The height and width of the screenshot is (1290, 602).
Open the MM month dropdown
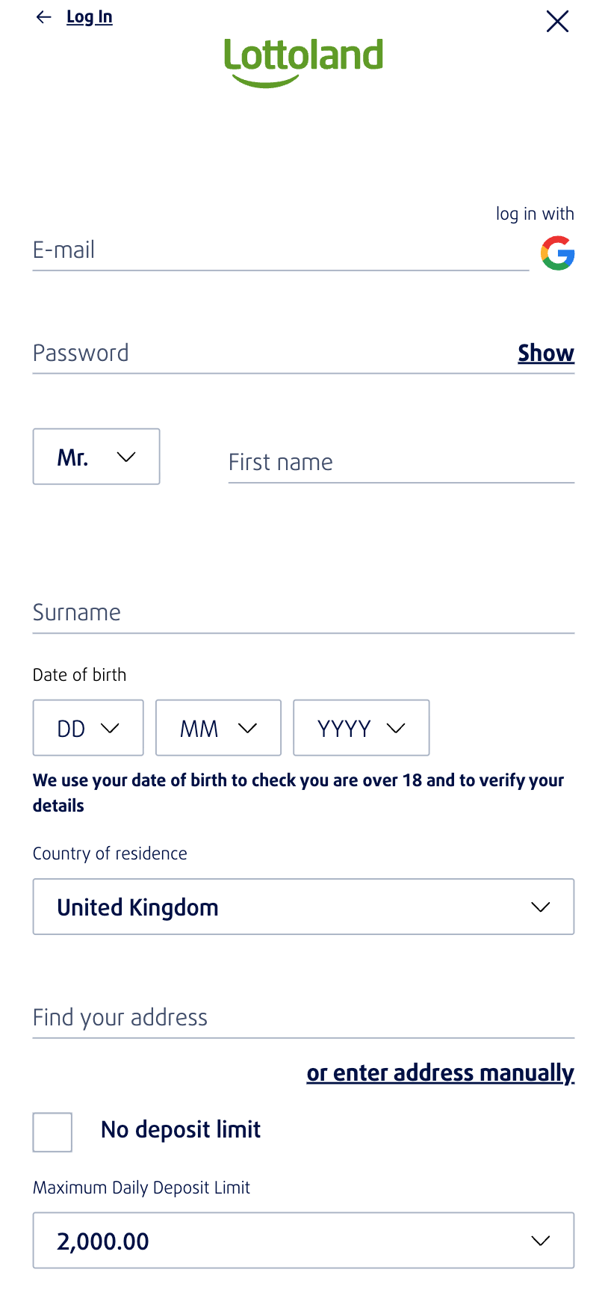[217, 727]
